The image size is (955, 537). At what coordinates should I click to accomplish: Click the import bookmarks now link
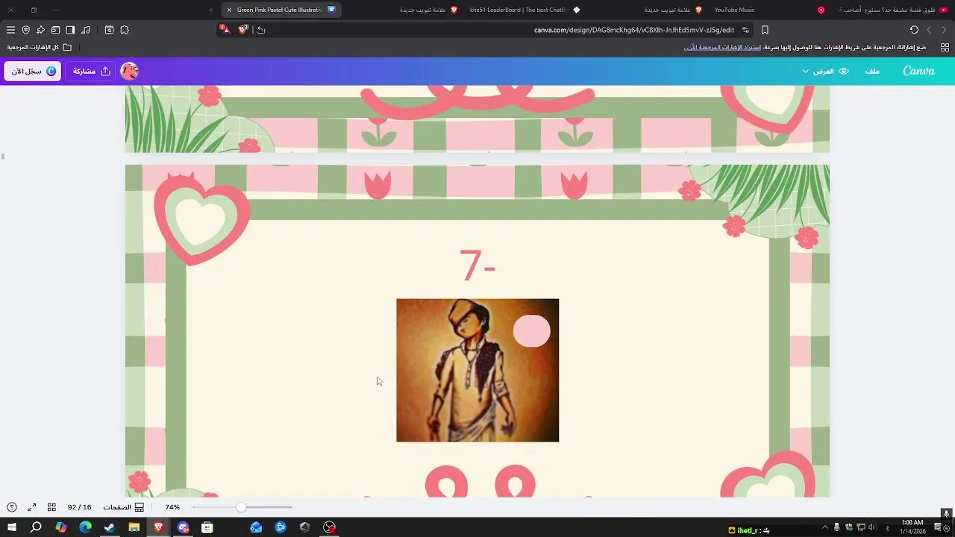coord(722,47)
